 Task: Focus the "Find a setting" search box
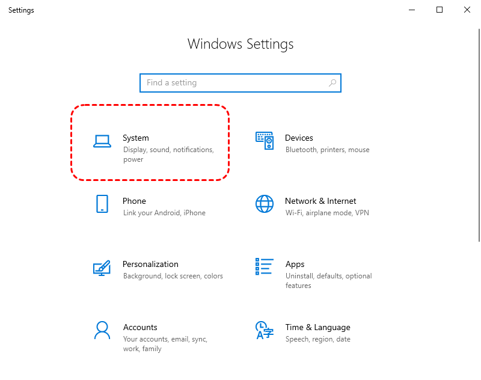click(234, 83)
